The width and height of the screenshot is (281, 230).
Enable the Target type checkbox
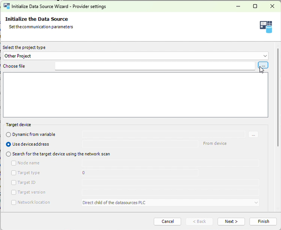(14, 173)
